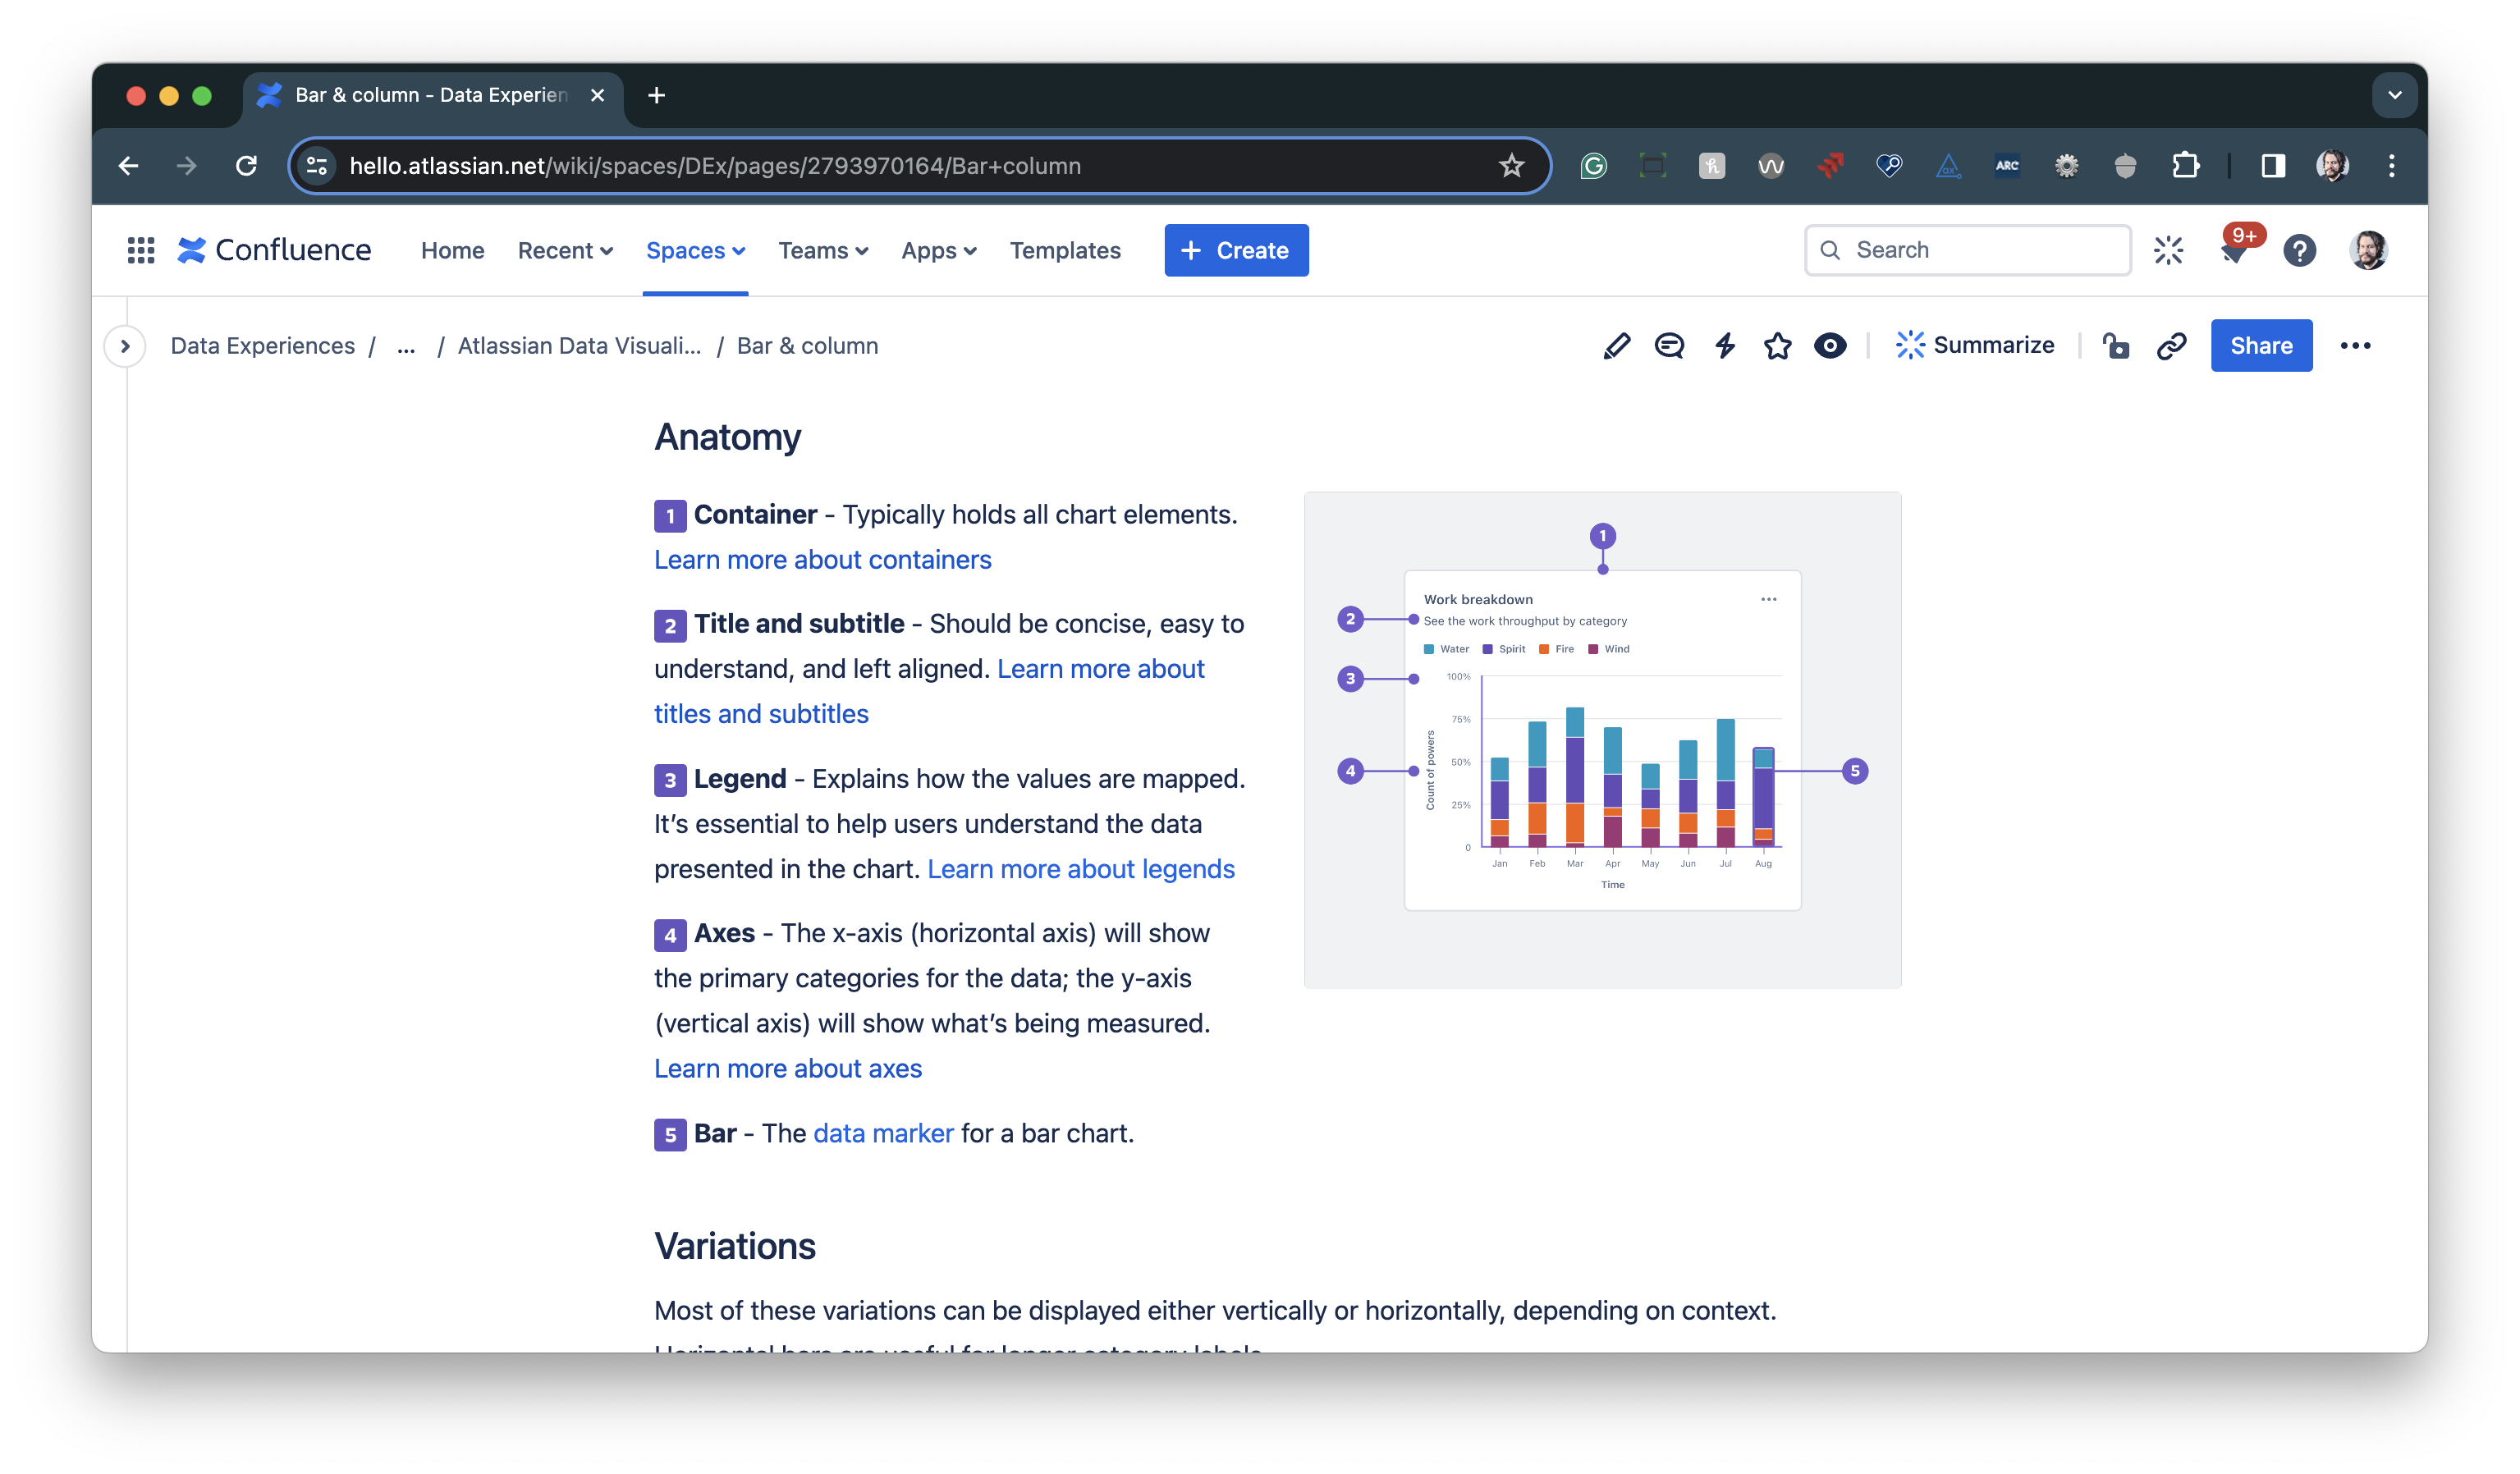Open more actions ellipsis menu
This screenshot has width=2520, height=1474.
coord(2355,346)
